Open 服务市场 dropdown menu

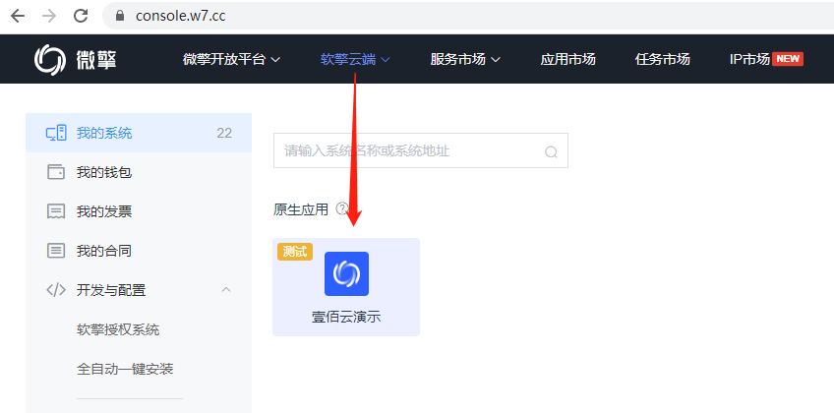point(465,60)
